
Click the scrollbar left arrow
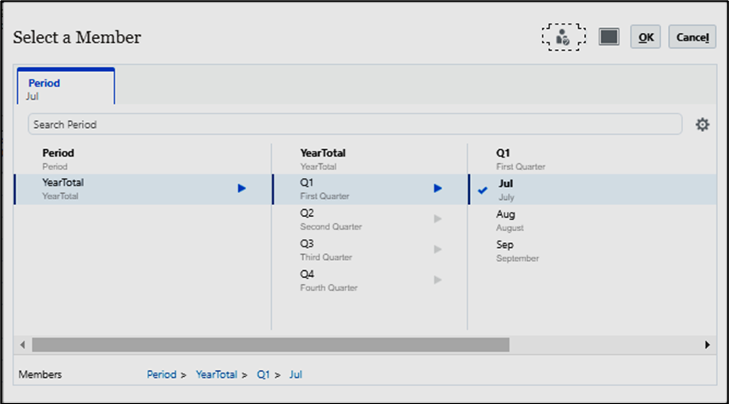pyautogui.click(x=22, y=345)
